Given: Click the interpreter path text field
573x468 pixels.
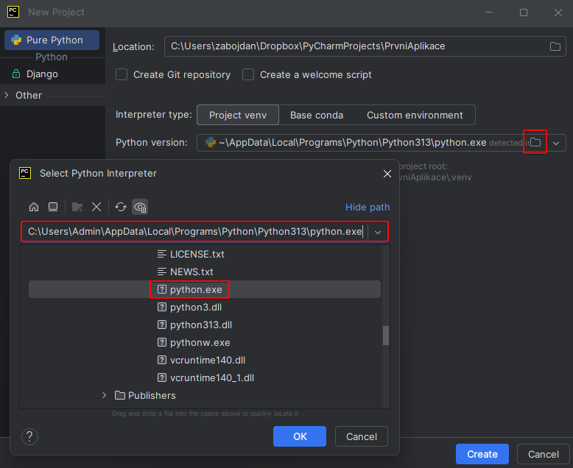Looking at the screenshot, I should tap(195, 232).
